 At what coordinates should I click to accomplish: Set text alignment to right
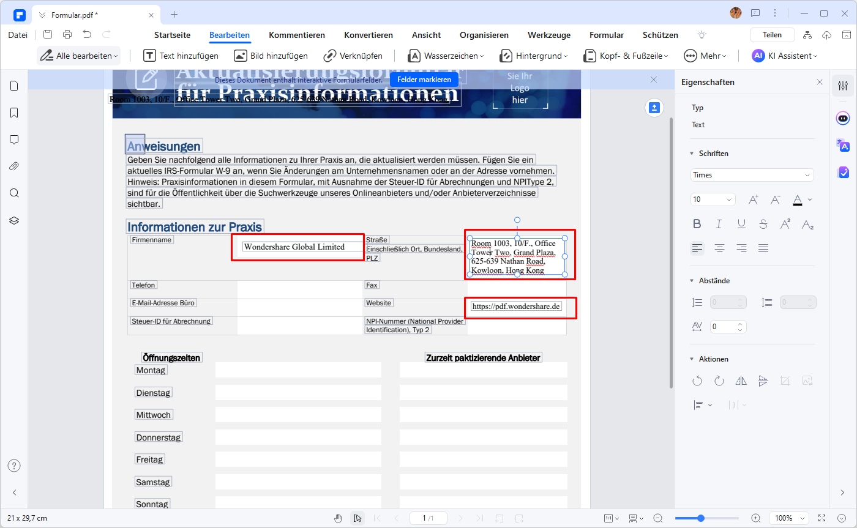pyautogui.click(x=741, y=248)
